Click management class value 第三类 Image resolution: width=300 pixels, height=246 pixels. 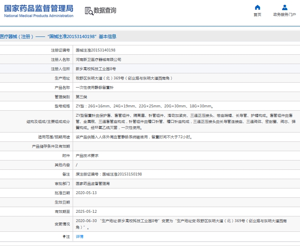81,97
